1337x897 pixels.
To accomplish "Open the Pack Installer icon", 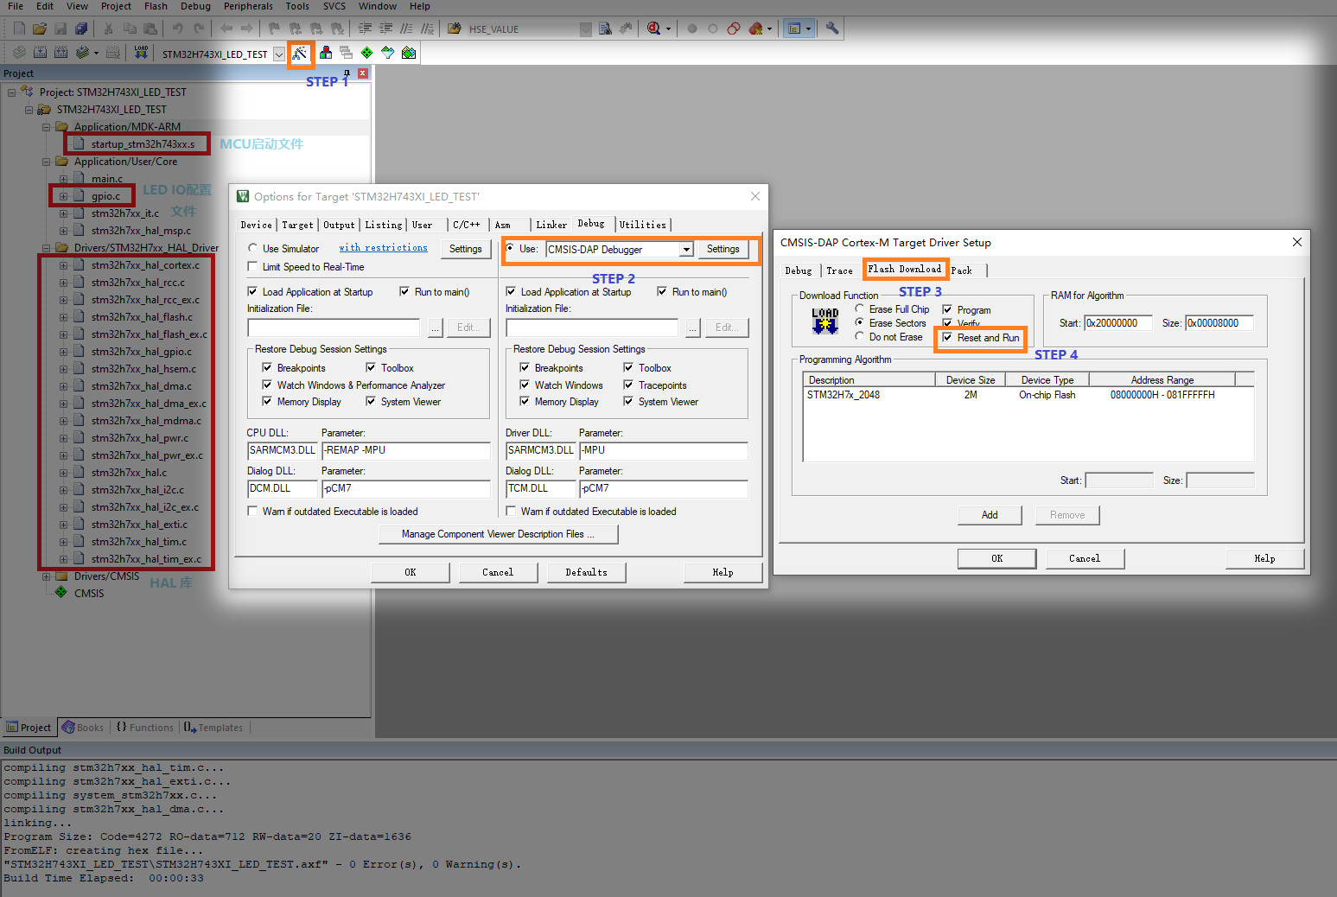I will click(409, 53).
